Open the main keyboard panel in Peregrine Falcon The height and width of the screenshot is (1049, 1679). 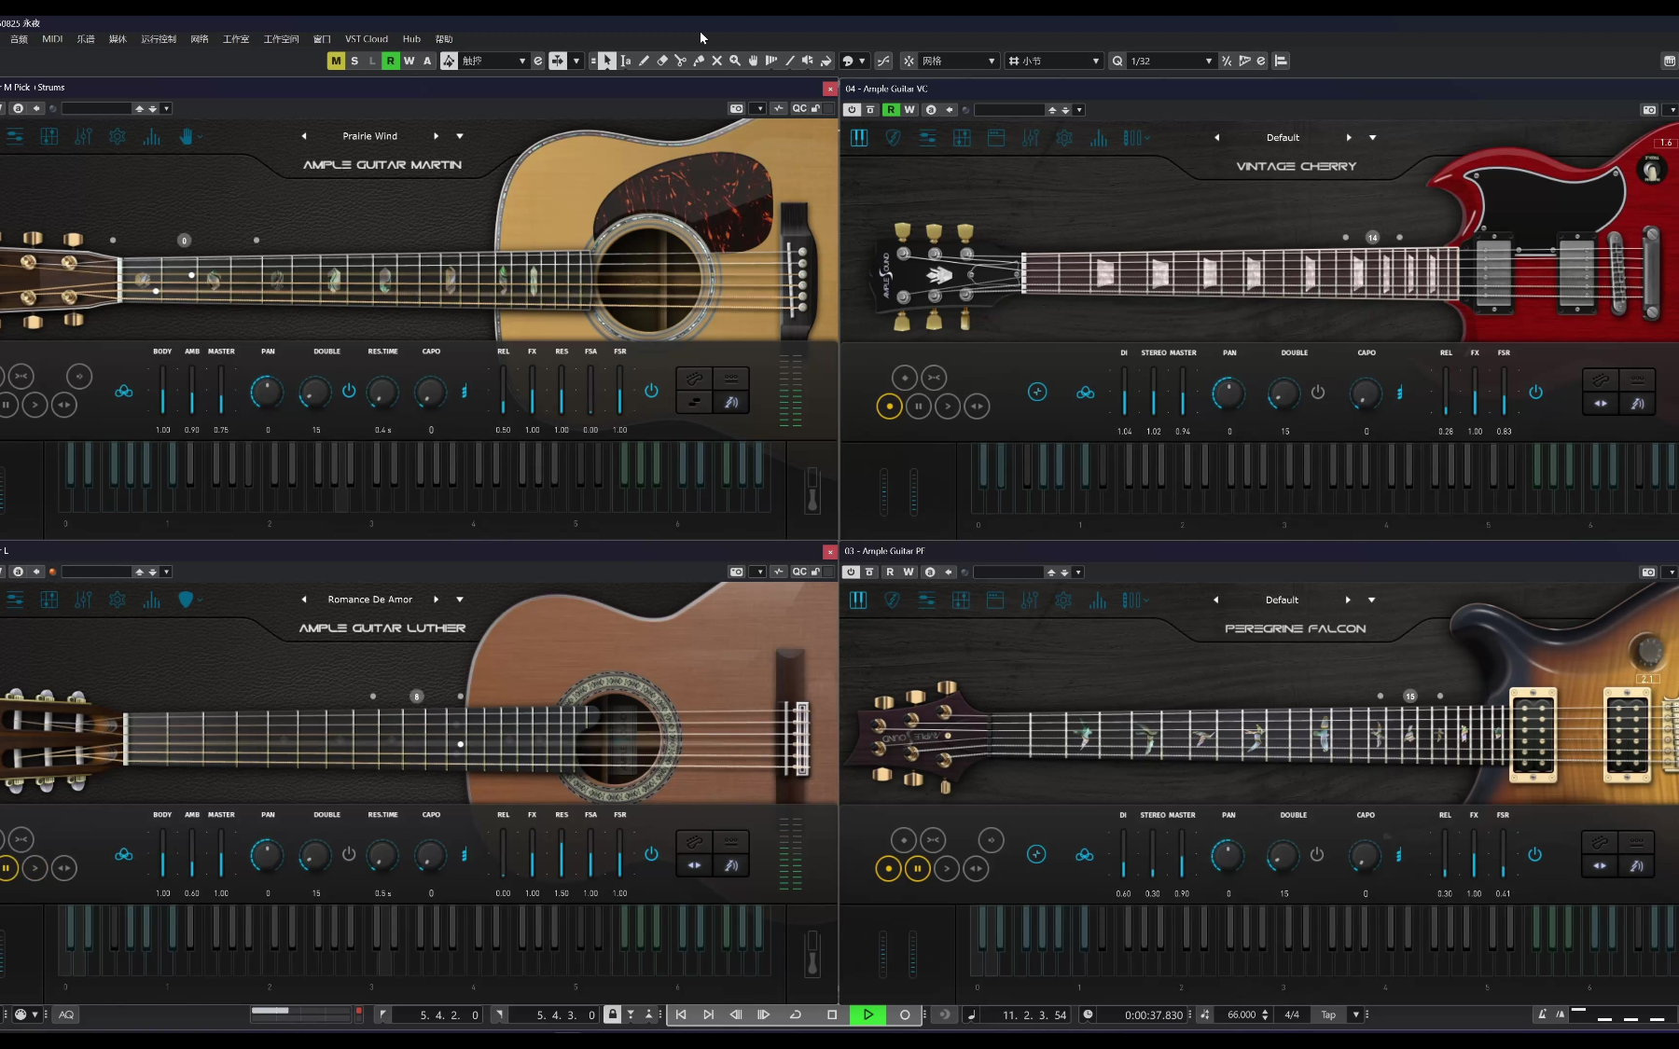(858, 600)
